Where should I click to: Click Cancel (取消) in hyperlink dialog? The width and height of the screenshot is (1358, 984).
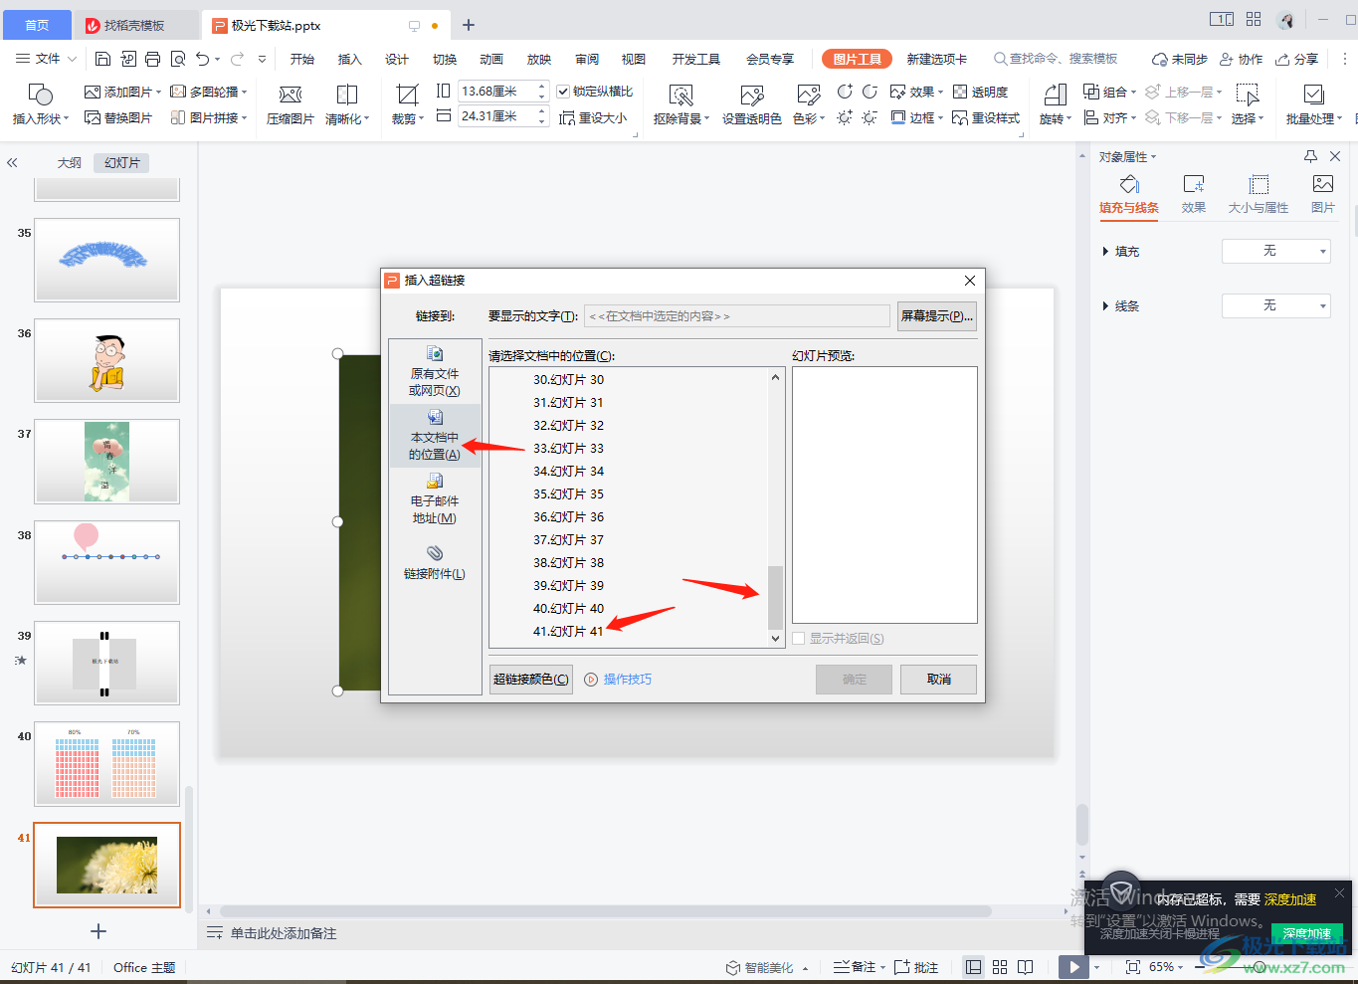[x=938, y=680]
